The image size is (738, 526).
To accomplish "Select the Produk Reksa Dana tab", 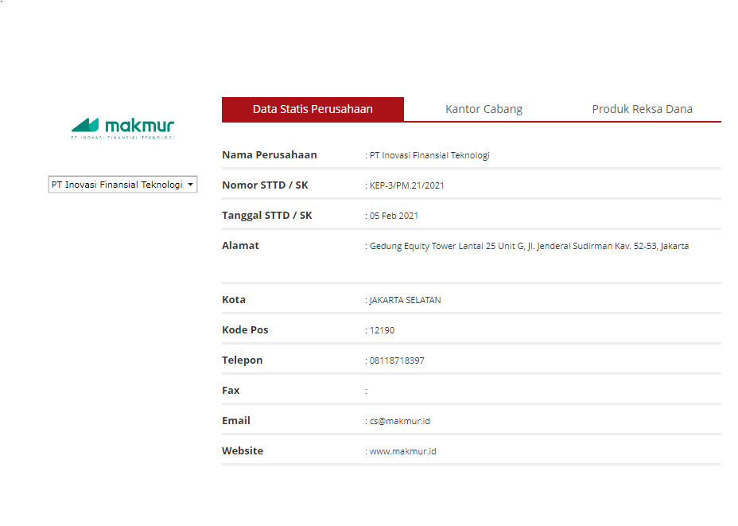I will (x=642, y=109).
